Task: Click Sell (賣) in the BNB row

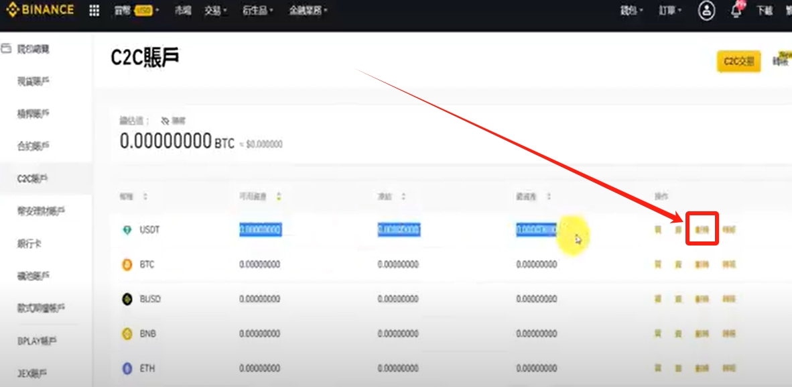Action: tap(678, 333)
